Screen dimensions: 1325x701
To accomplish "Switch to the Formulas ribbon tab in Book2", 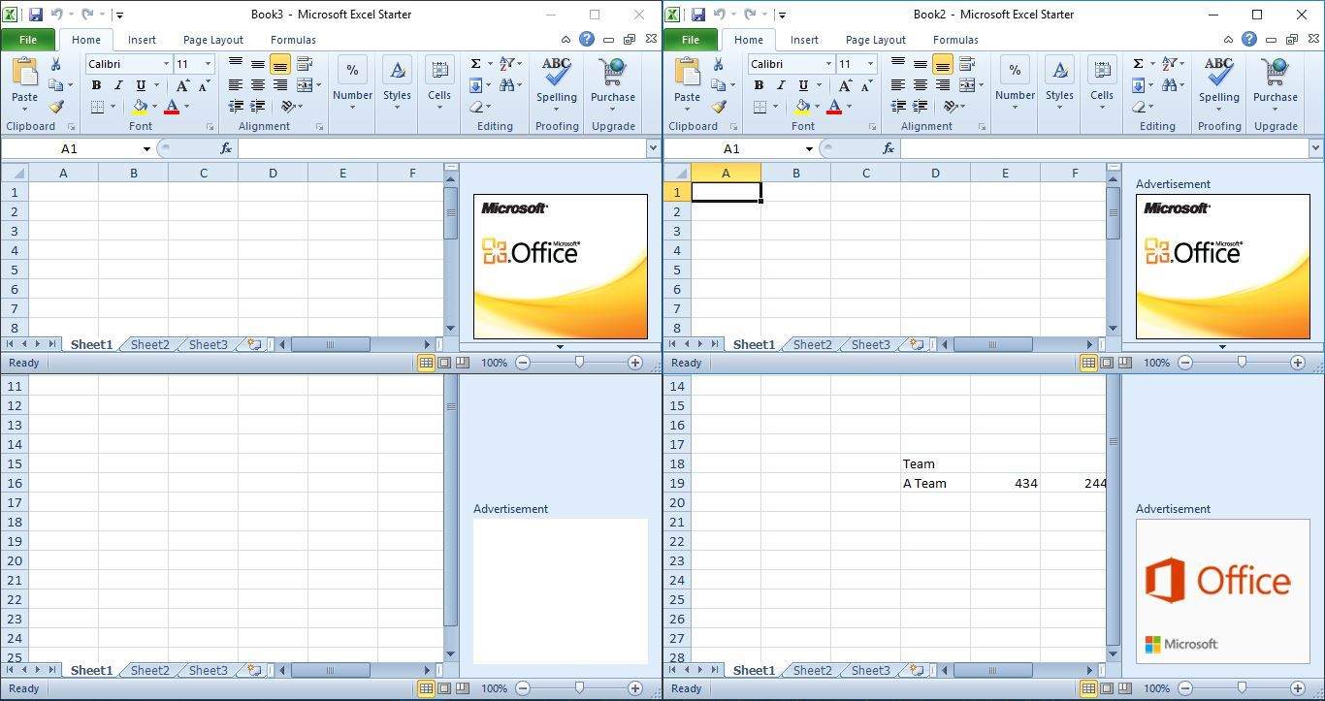I will pyautogui.click(x=955, y=40).
